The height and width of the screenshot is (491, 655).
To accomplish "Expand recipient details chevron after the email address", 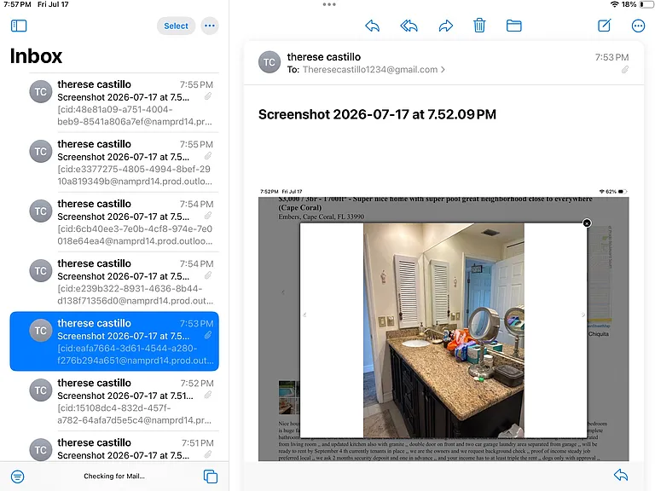I will tap(443, 70).
